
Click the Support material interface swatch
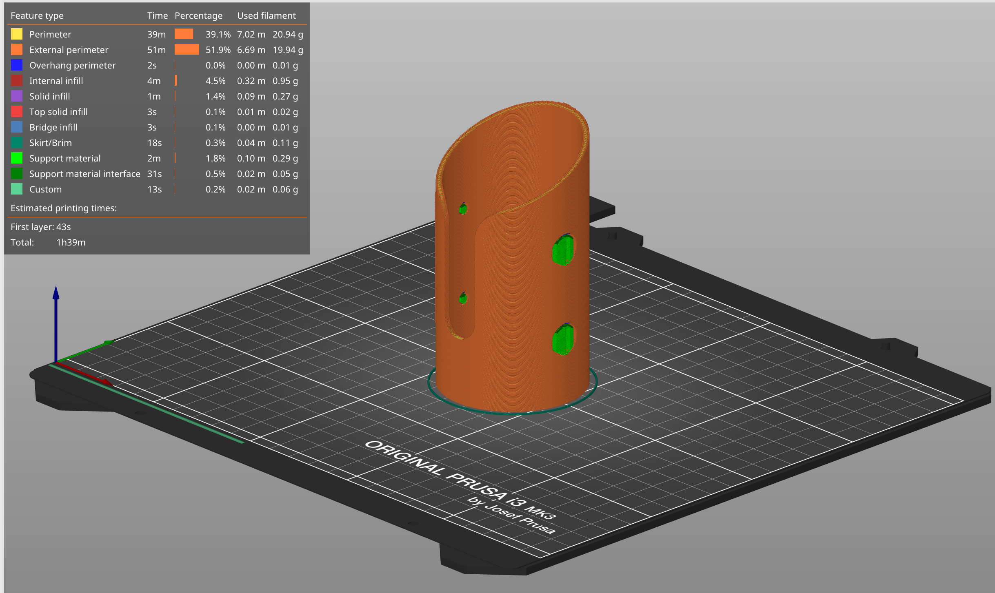click(x=17, y=173)
